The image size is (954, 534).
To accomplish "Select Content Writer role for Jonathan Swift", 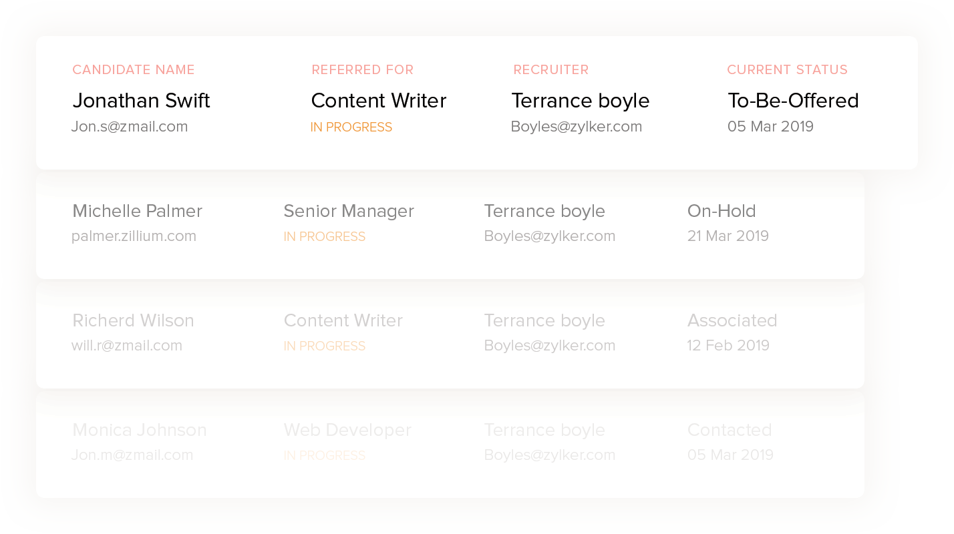I will [x=378, y=101].
